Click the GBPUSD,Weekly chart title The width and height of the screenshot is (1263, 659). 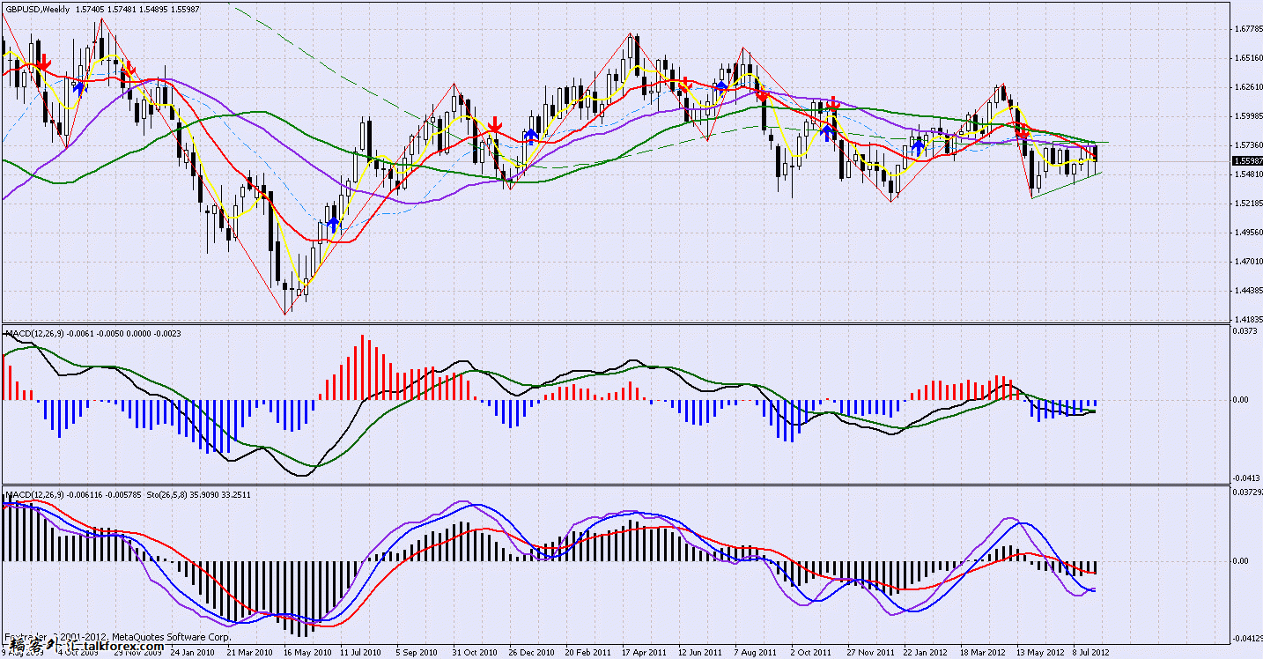point(36,9)
